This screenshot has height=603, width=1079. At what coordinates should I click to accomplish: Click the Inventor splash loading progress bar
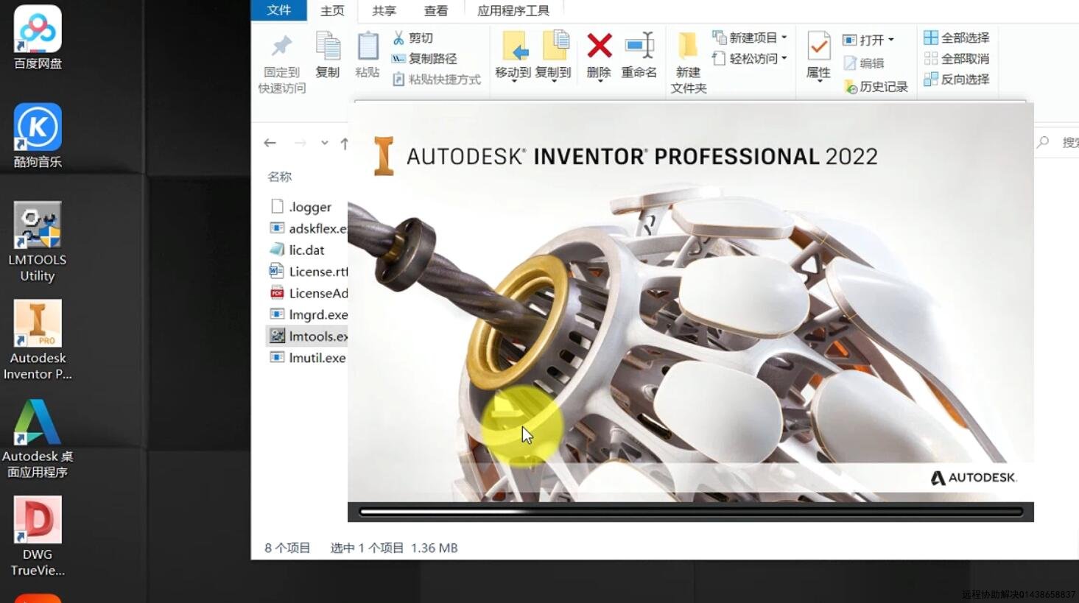pos(691,512)
